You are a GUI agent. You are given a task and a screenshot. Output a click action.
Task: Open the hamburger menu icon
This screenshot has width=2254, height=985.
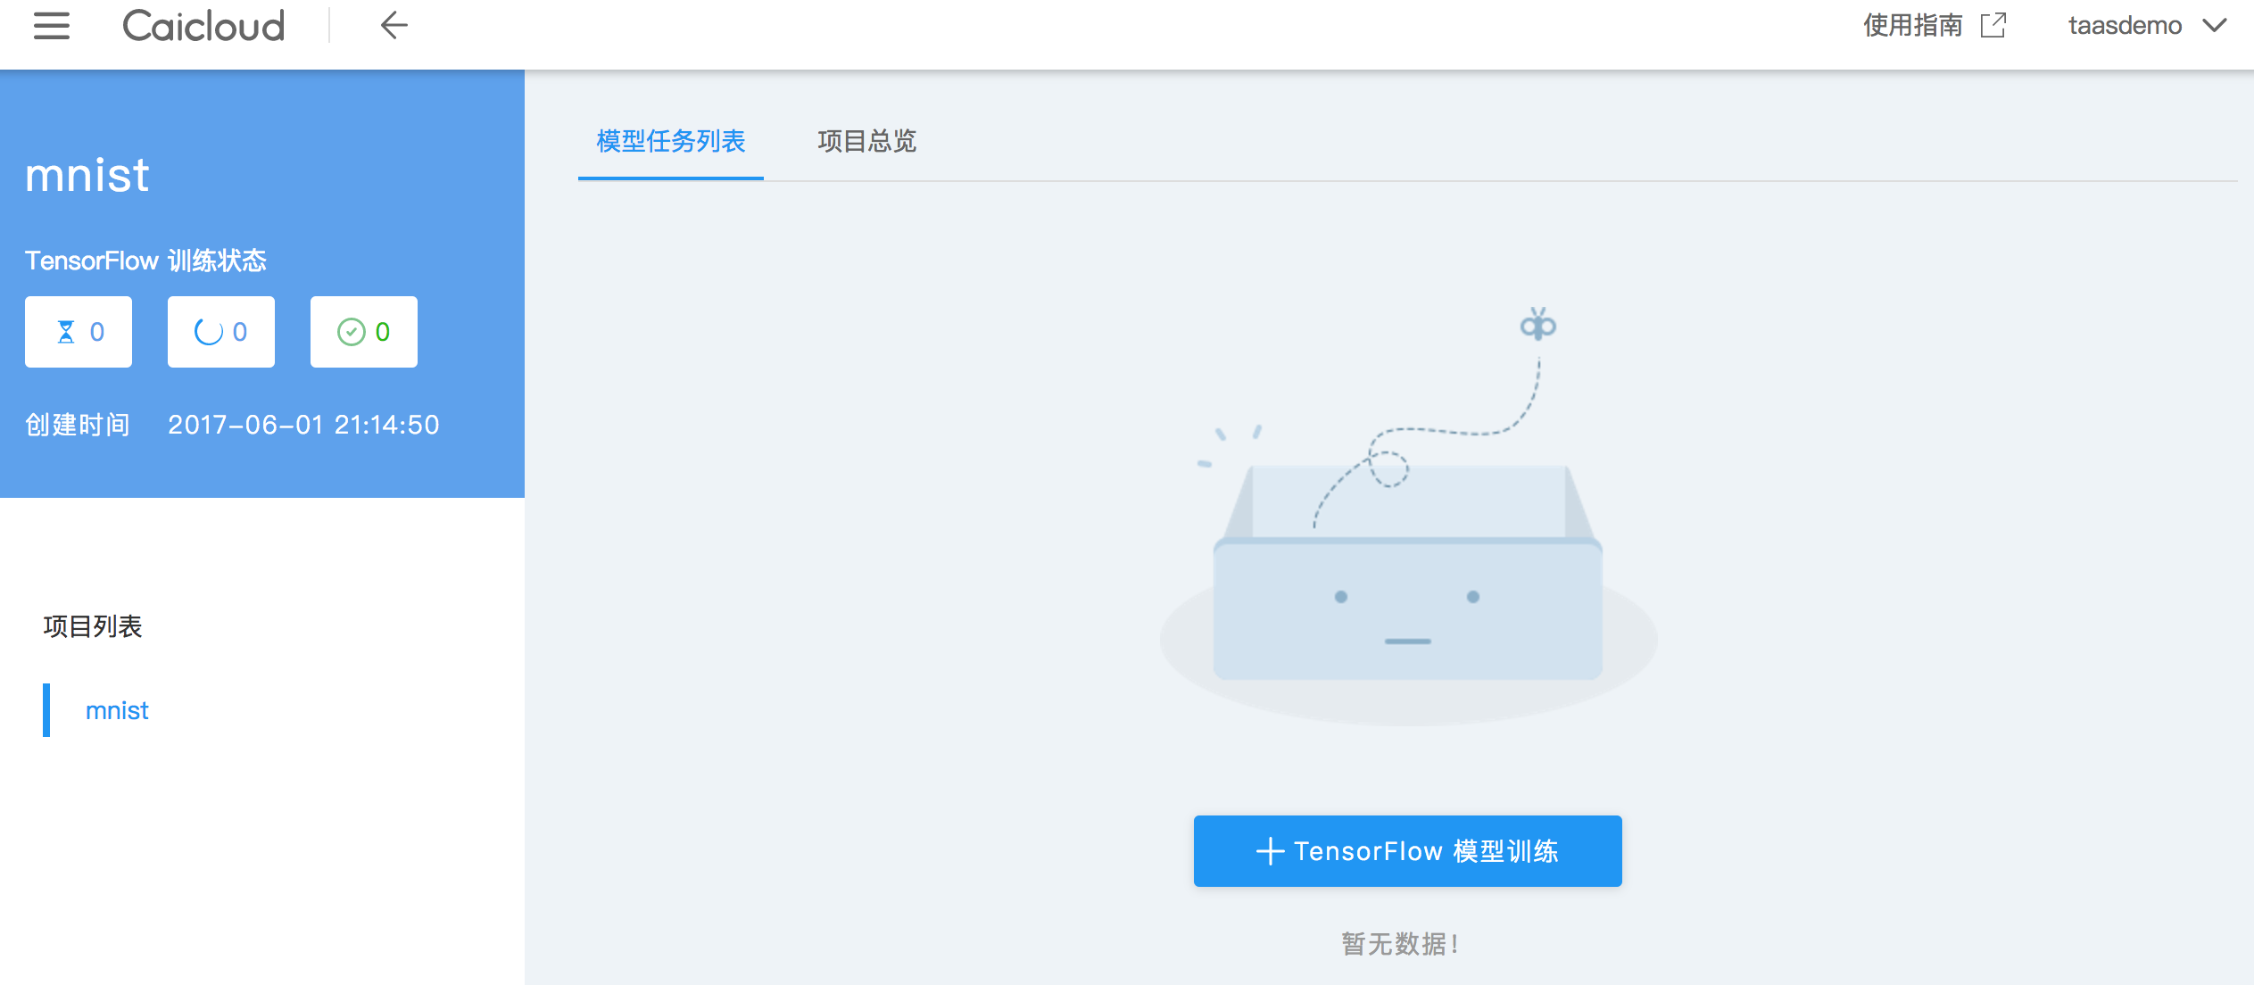51,26
